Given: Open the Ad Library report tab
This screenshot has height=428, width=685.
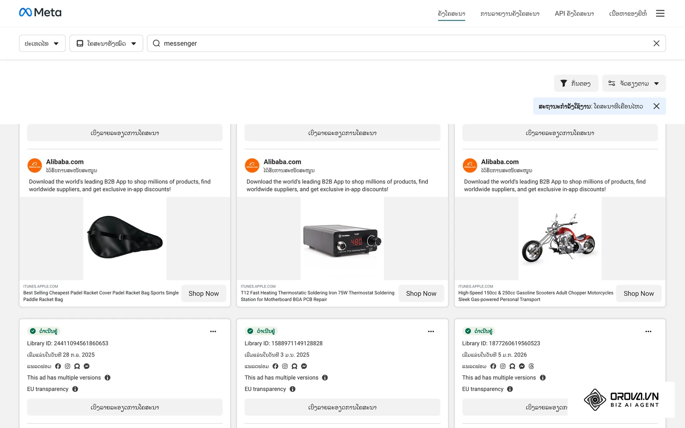Looking at the screenshot, I should (509, 14).
